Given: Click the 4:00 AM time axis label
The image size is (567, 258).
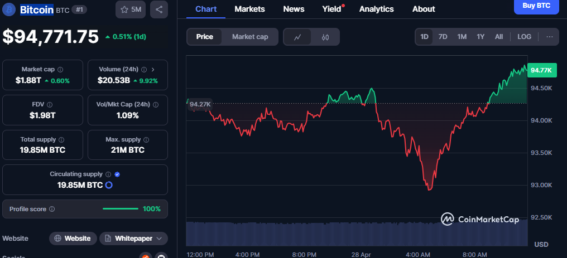Looking at the screenshot, I should 419,255.
